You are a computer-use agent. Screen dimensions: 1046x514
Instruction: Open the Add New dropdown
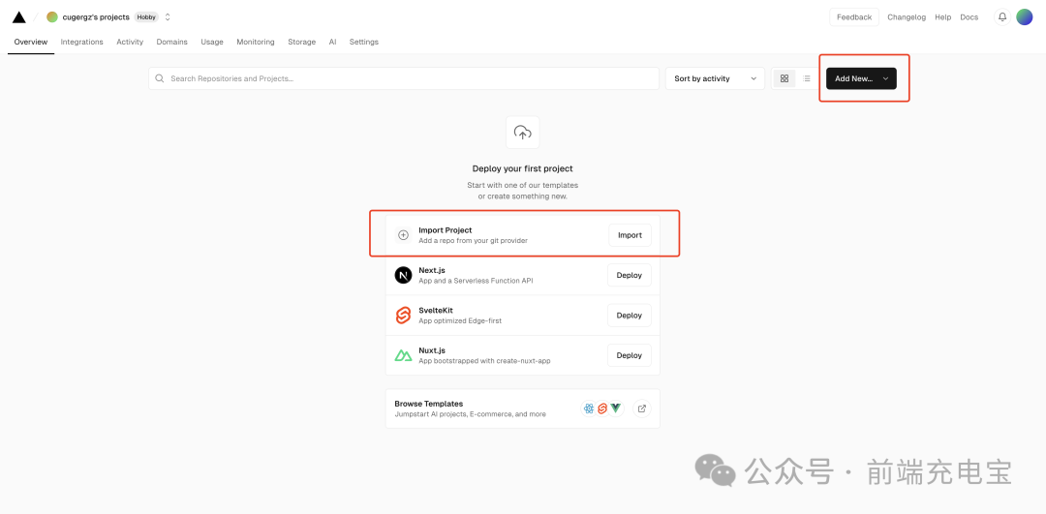tap(861, 78)
